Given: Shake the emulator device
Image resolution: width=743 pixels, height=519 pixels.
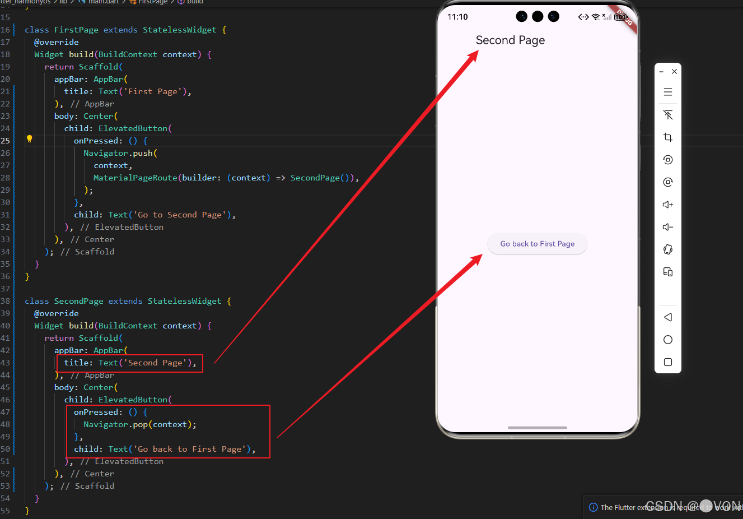Looking at the screenshot, I should click(668, 249).
